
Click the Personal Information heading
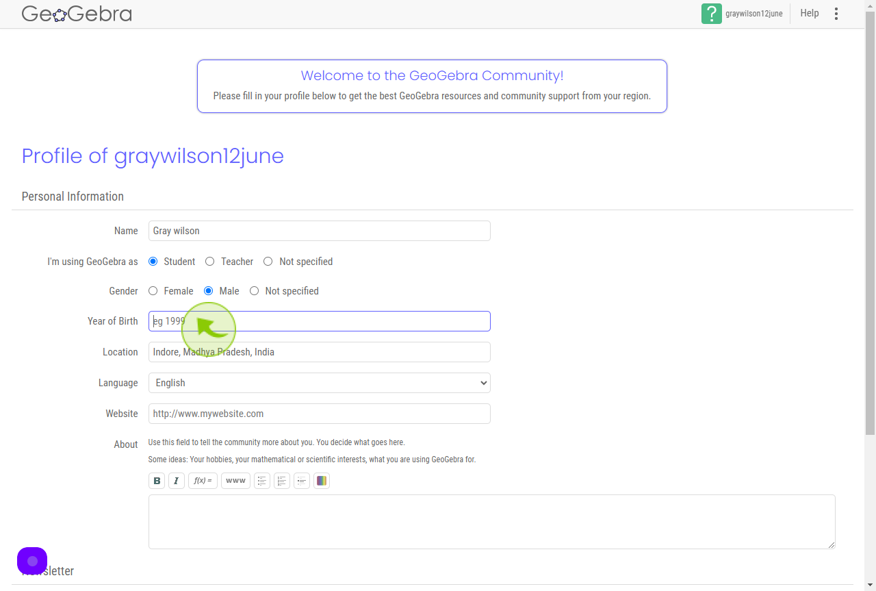point(73,197)
